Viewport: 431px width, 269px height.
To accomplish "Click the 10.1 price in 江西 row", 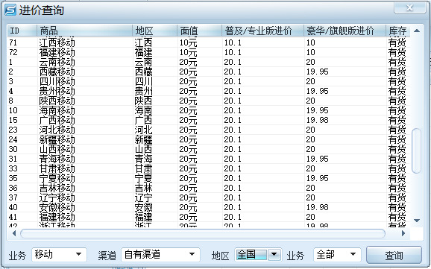I will pos(233,42).
